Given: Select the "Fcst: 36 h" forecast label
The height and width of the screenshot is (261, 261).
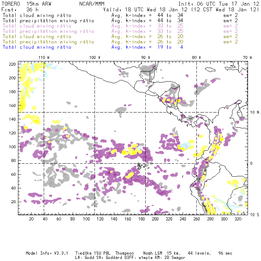Looking at the screenshot, I should pos(20,9).
